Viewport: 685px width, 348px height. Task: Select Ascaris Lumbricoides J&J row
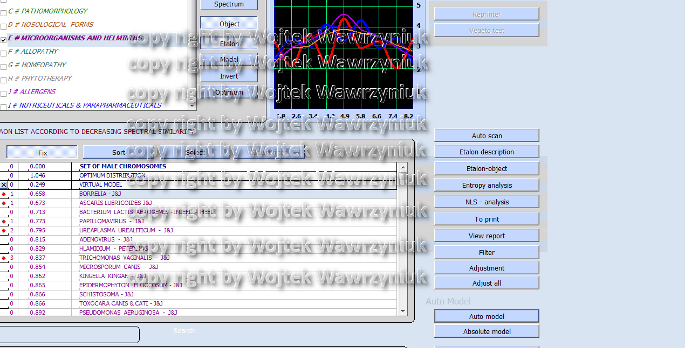(x=115, y=203)
